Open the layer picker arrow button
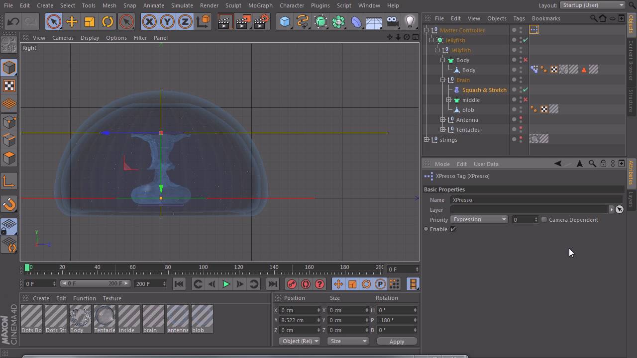Viewport: 637px width, 358px height. pos(612,209)
